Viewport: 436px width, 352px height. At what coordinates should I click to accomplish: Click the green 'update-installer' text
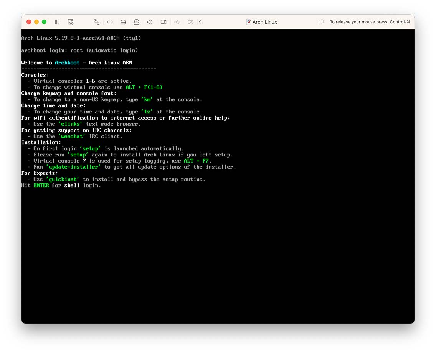pyautogui.click(x=73, y=167)
